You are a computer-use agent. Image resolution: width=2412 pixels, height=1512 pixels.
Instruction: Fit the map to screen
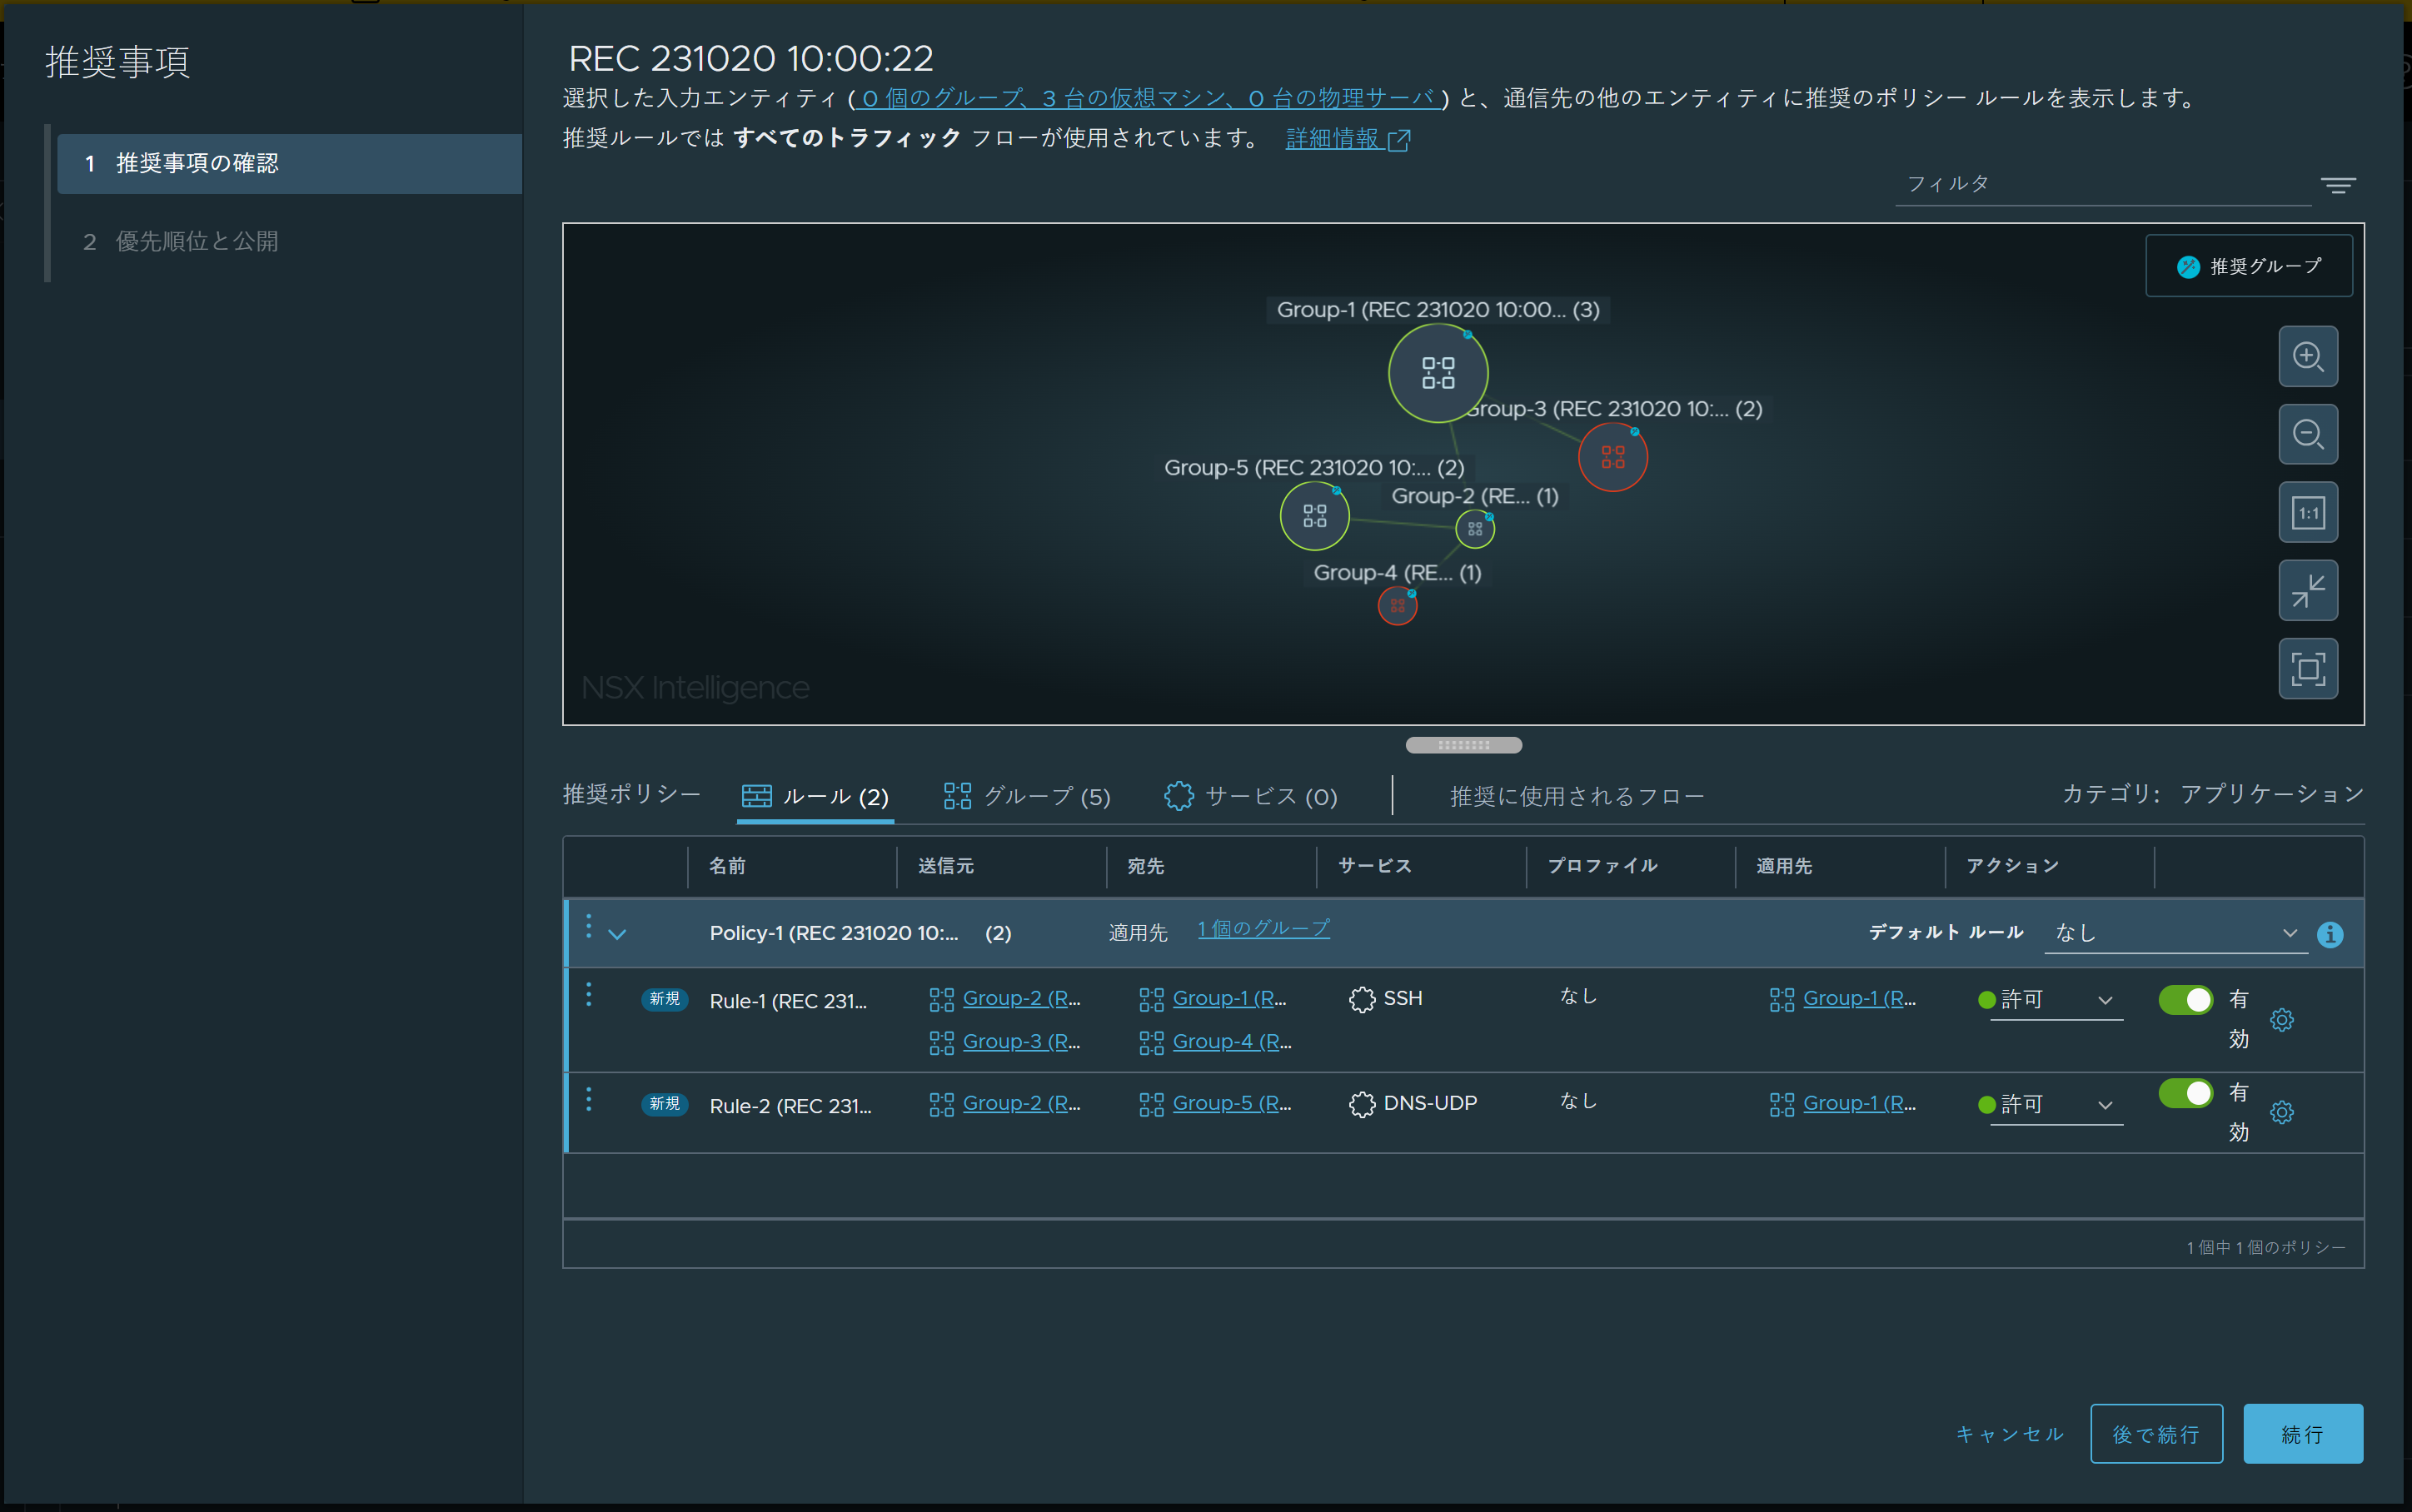pos(2307,668)
